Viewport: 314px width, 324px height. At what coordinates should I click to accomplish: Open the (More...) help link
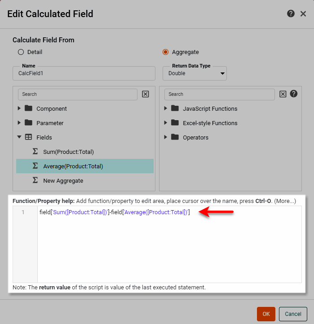[285, 201]
